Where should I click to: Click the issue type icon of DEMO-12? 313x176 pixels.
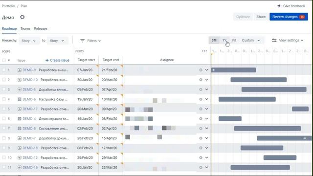[x=20, y=158]
